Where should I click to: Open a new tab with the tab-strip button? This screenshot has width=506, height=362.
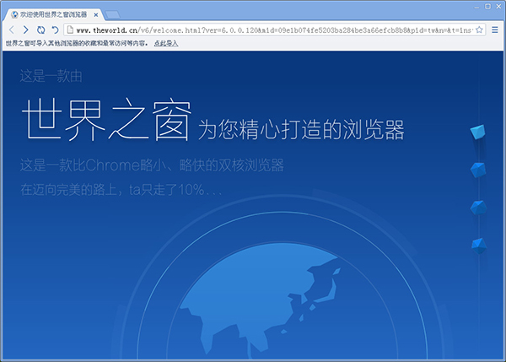[112, 15]
